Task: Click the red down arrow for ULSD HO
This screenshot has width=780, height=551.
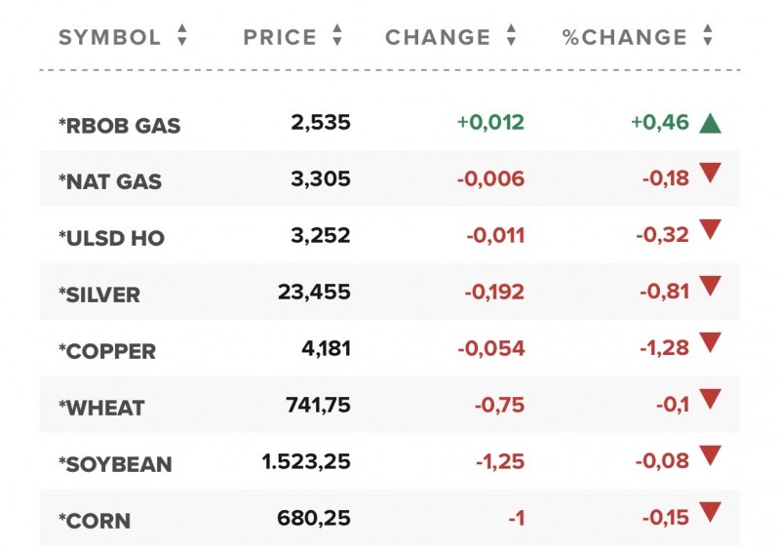Action: pos(710,231)
